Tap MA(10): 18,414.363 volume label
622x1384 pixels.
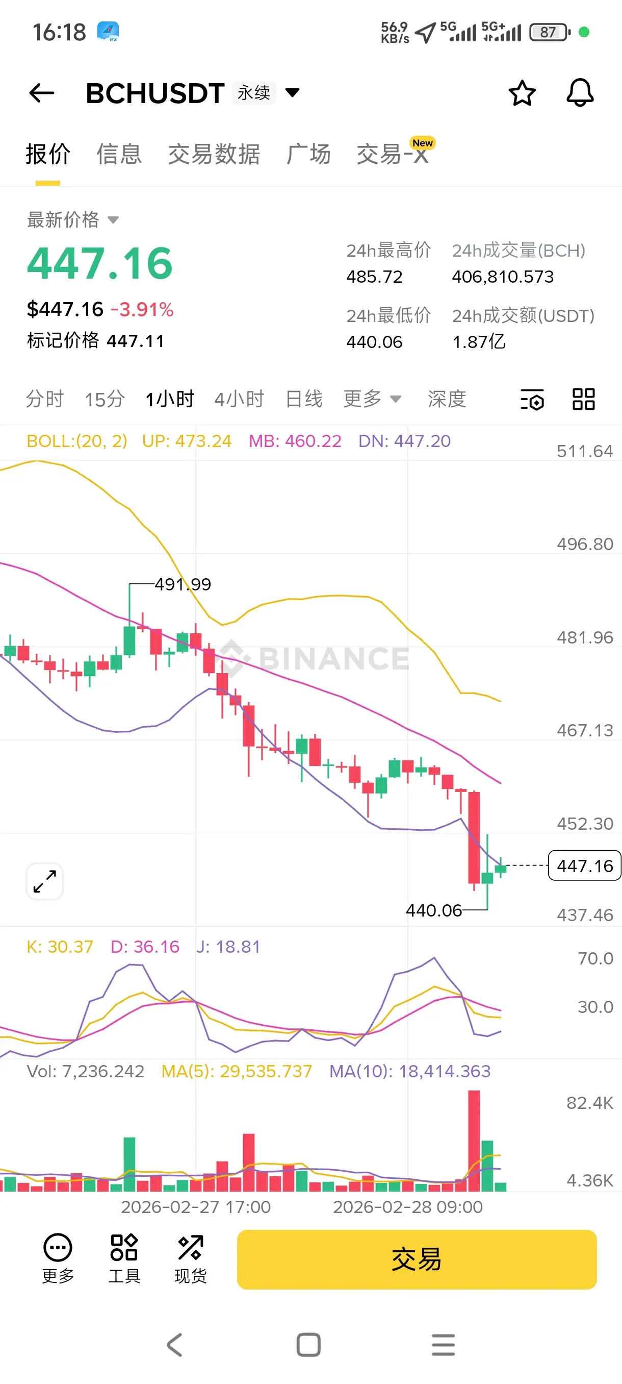410,1071
